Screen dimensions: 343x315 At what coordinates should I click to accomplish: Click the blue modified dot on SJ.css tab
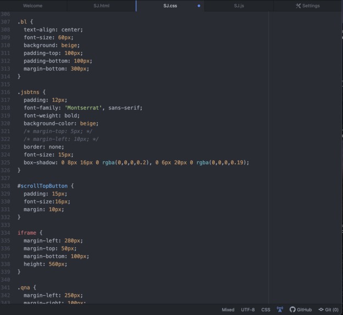(199, 6)
